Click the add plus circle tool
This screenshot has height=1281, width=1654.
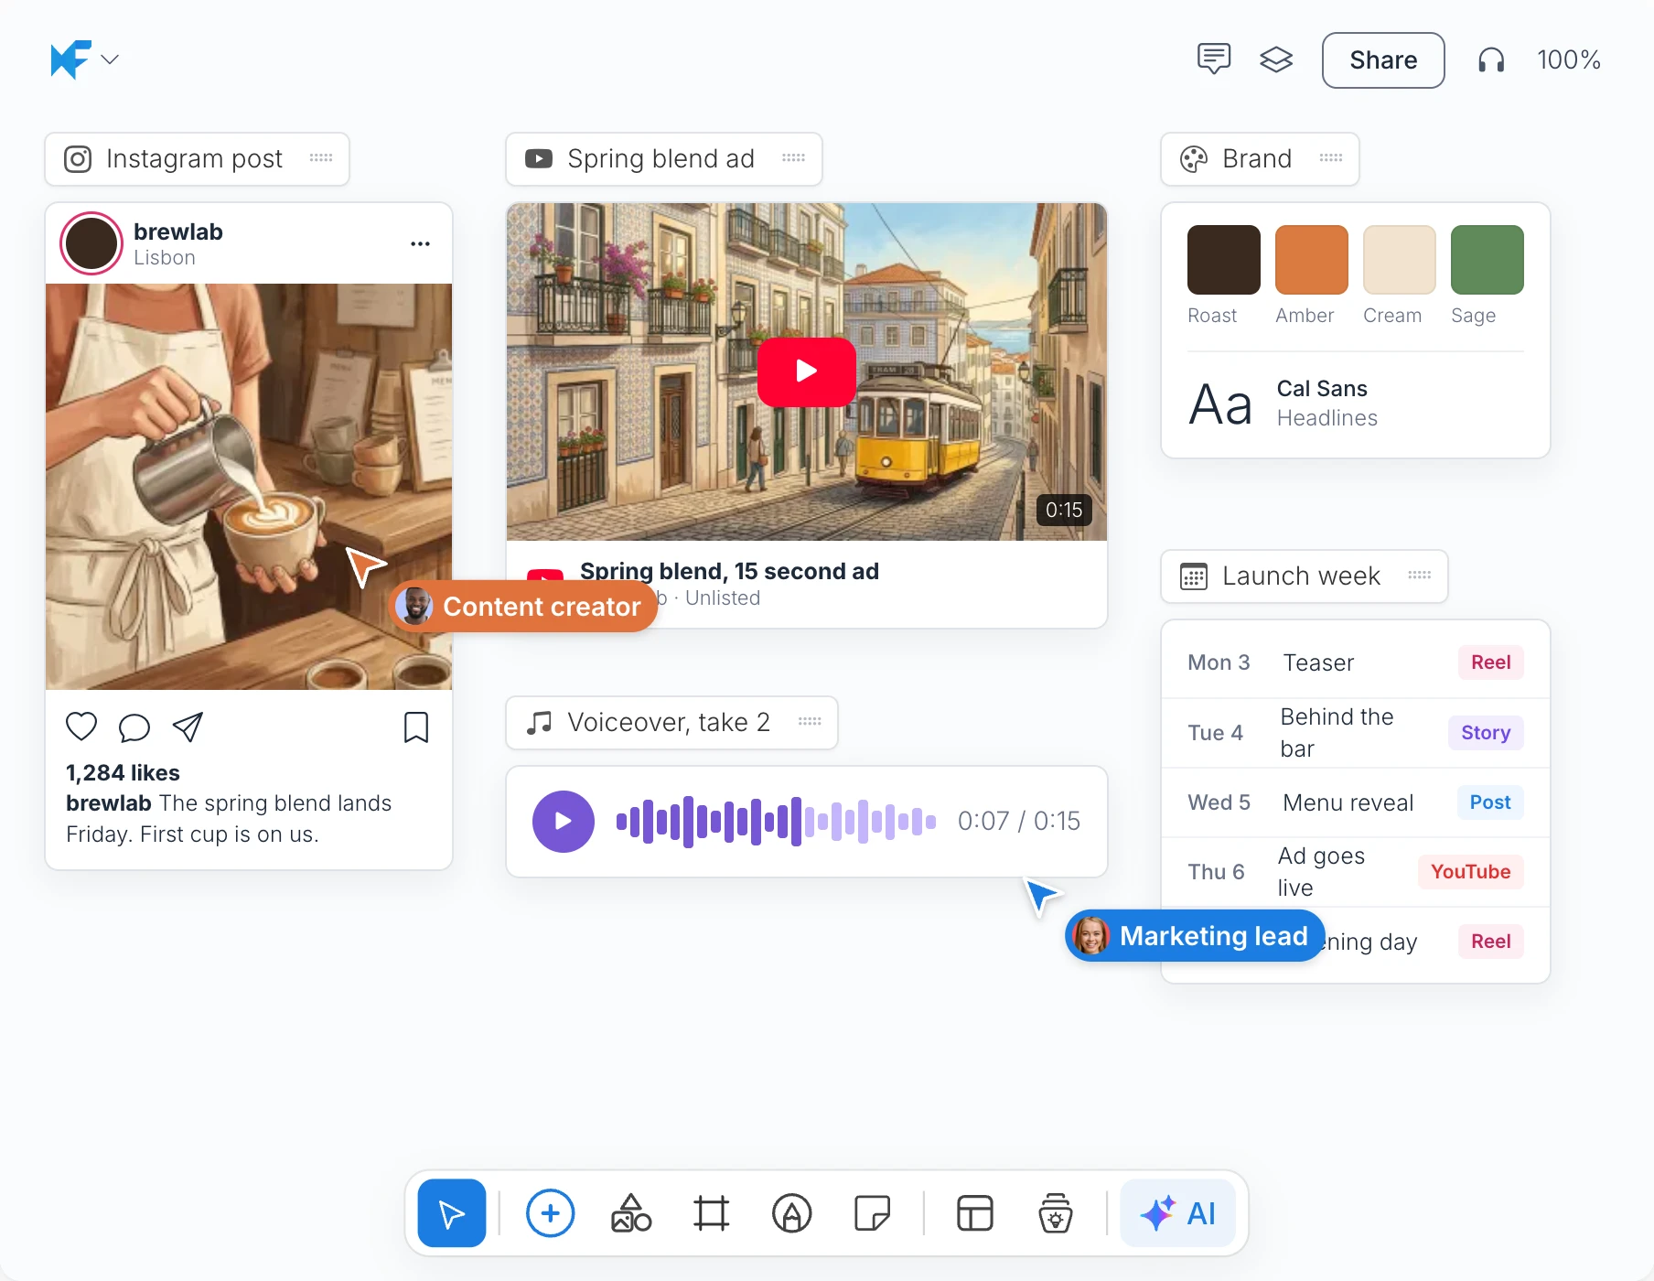point(550,1213)
